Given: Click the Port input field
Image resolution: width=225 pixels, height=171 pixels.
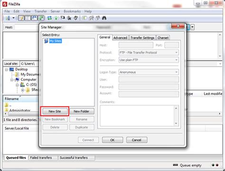Looking at the screenshot, I should click(172, 45).
